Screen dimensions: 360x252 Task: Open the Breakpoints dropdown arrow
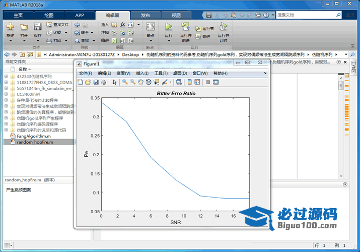[151, 41]
